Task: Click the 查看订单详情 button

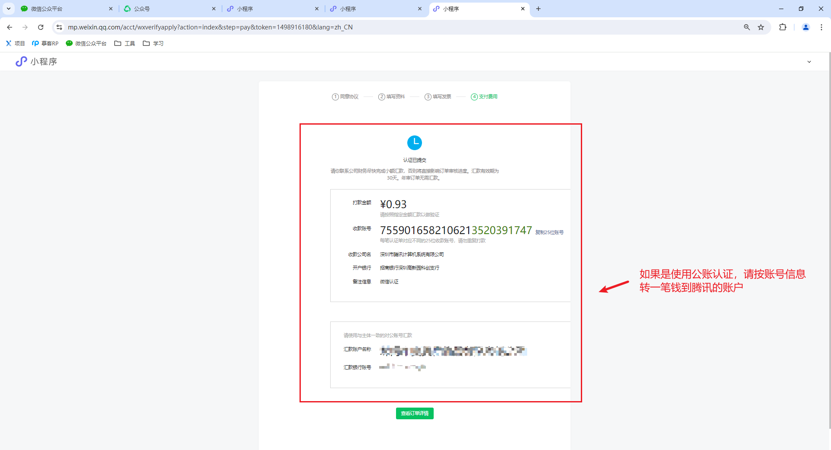Action: click(415, 413)
